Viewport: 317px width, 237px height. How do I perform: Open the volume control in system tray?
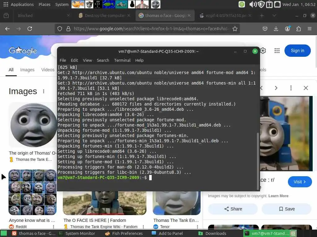tap(253, 4)
